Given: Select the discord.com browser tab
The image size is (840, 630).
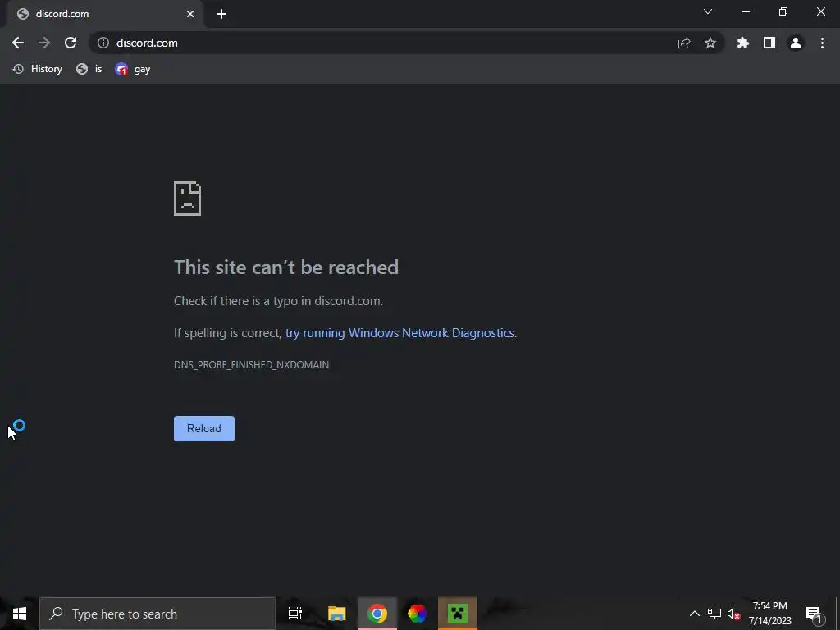Looking at the screenshot, I should pos(104,14).
